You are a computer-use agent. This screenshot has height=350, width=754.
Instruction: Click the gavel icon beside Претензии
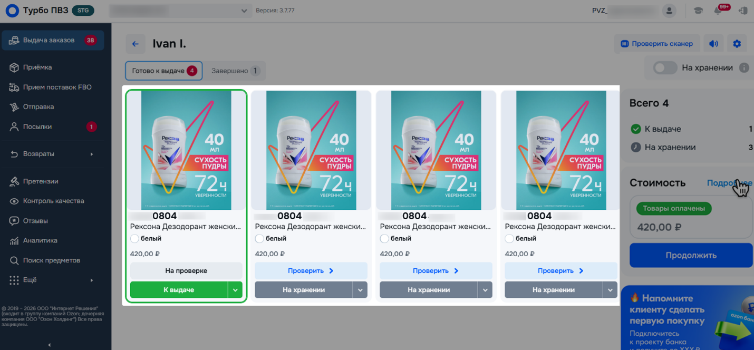pos(14,181)
